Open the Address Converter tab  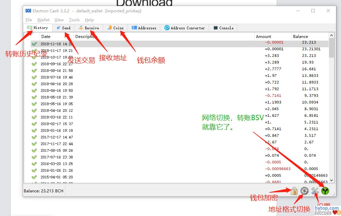(x=184, y=28)
